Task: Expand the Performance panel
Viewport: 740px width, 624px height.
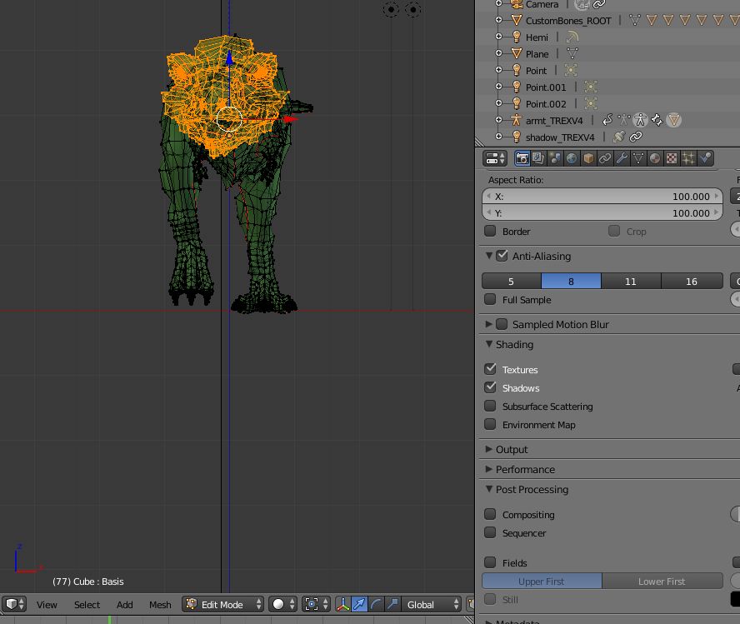Action: point(525,469)
